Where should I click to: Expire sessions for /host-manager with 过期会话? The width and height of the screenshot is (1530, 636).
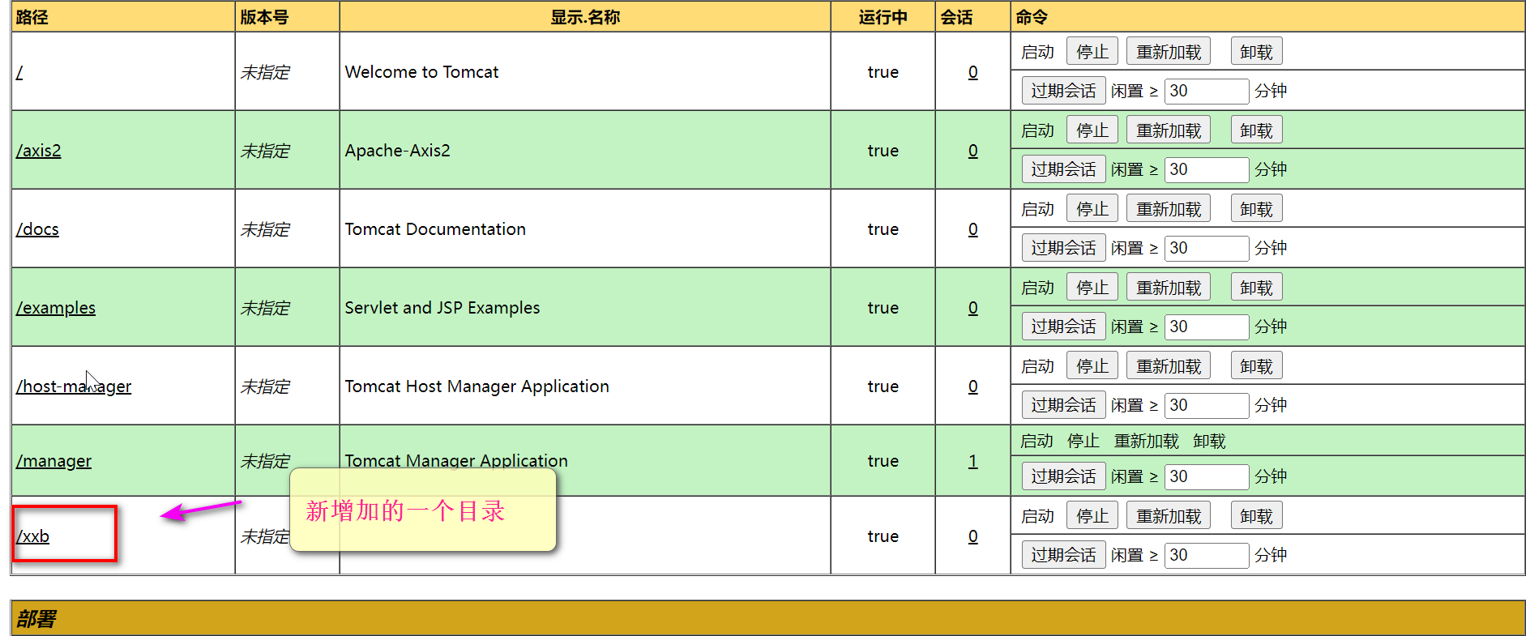[1063, 405]
